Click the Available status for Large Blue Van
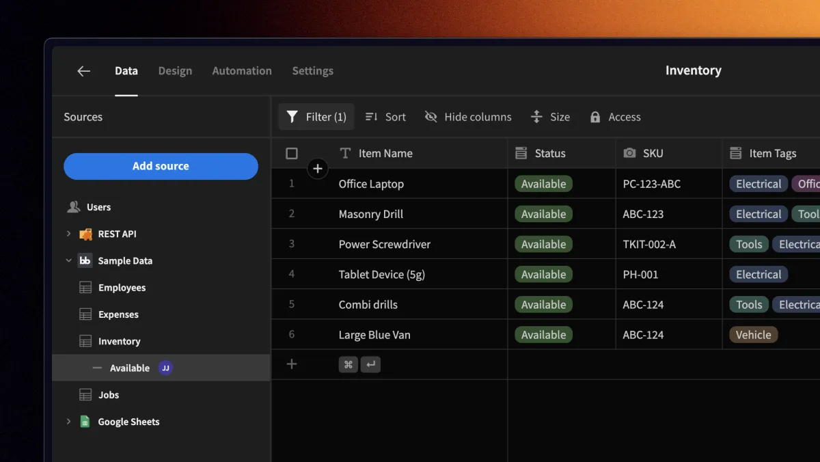Viewport: 820px width, 462px height. tap(543, 334)
